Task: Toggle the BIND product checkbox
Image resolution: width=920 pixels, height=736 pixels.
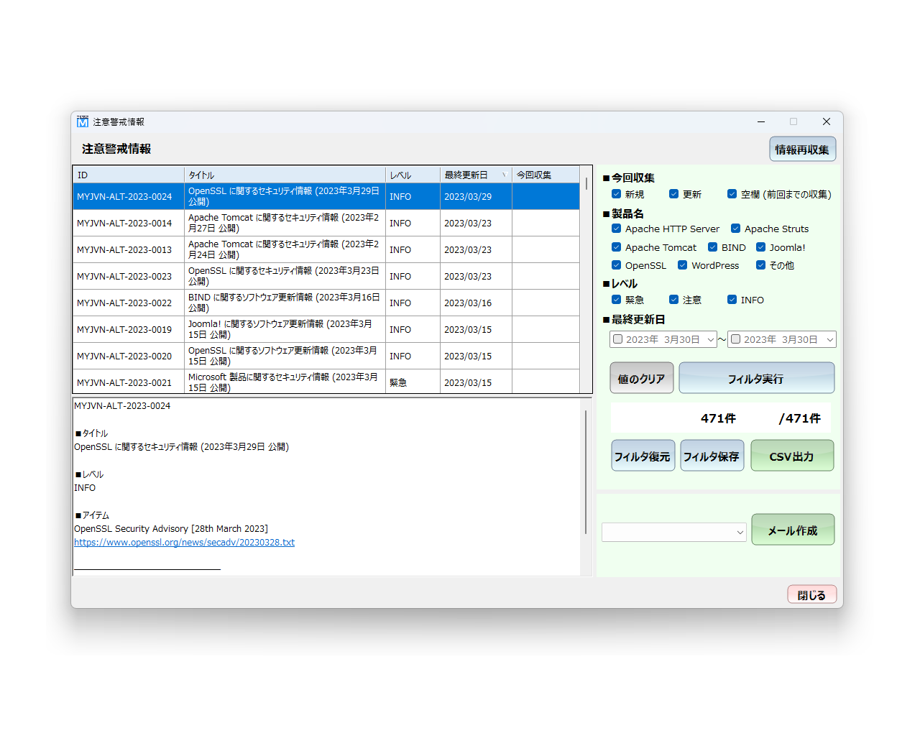Action: point(712,247)
